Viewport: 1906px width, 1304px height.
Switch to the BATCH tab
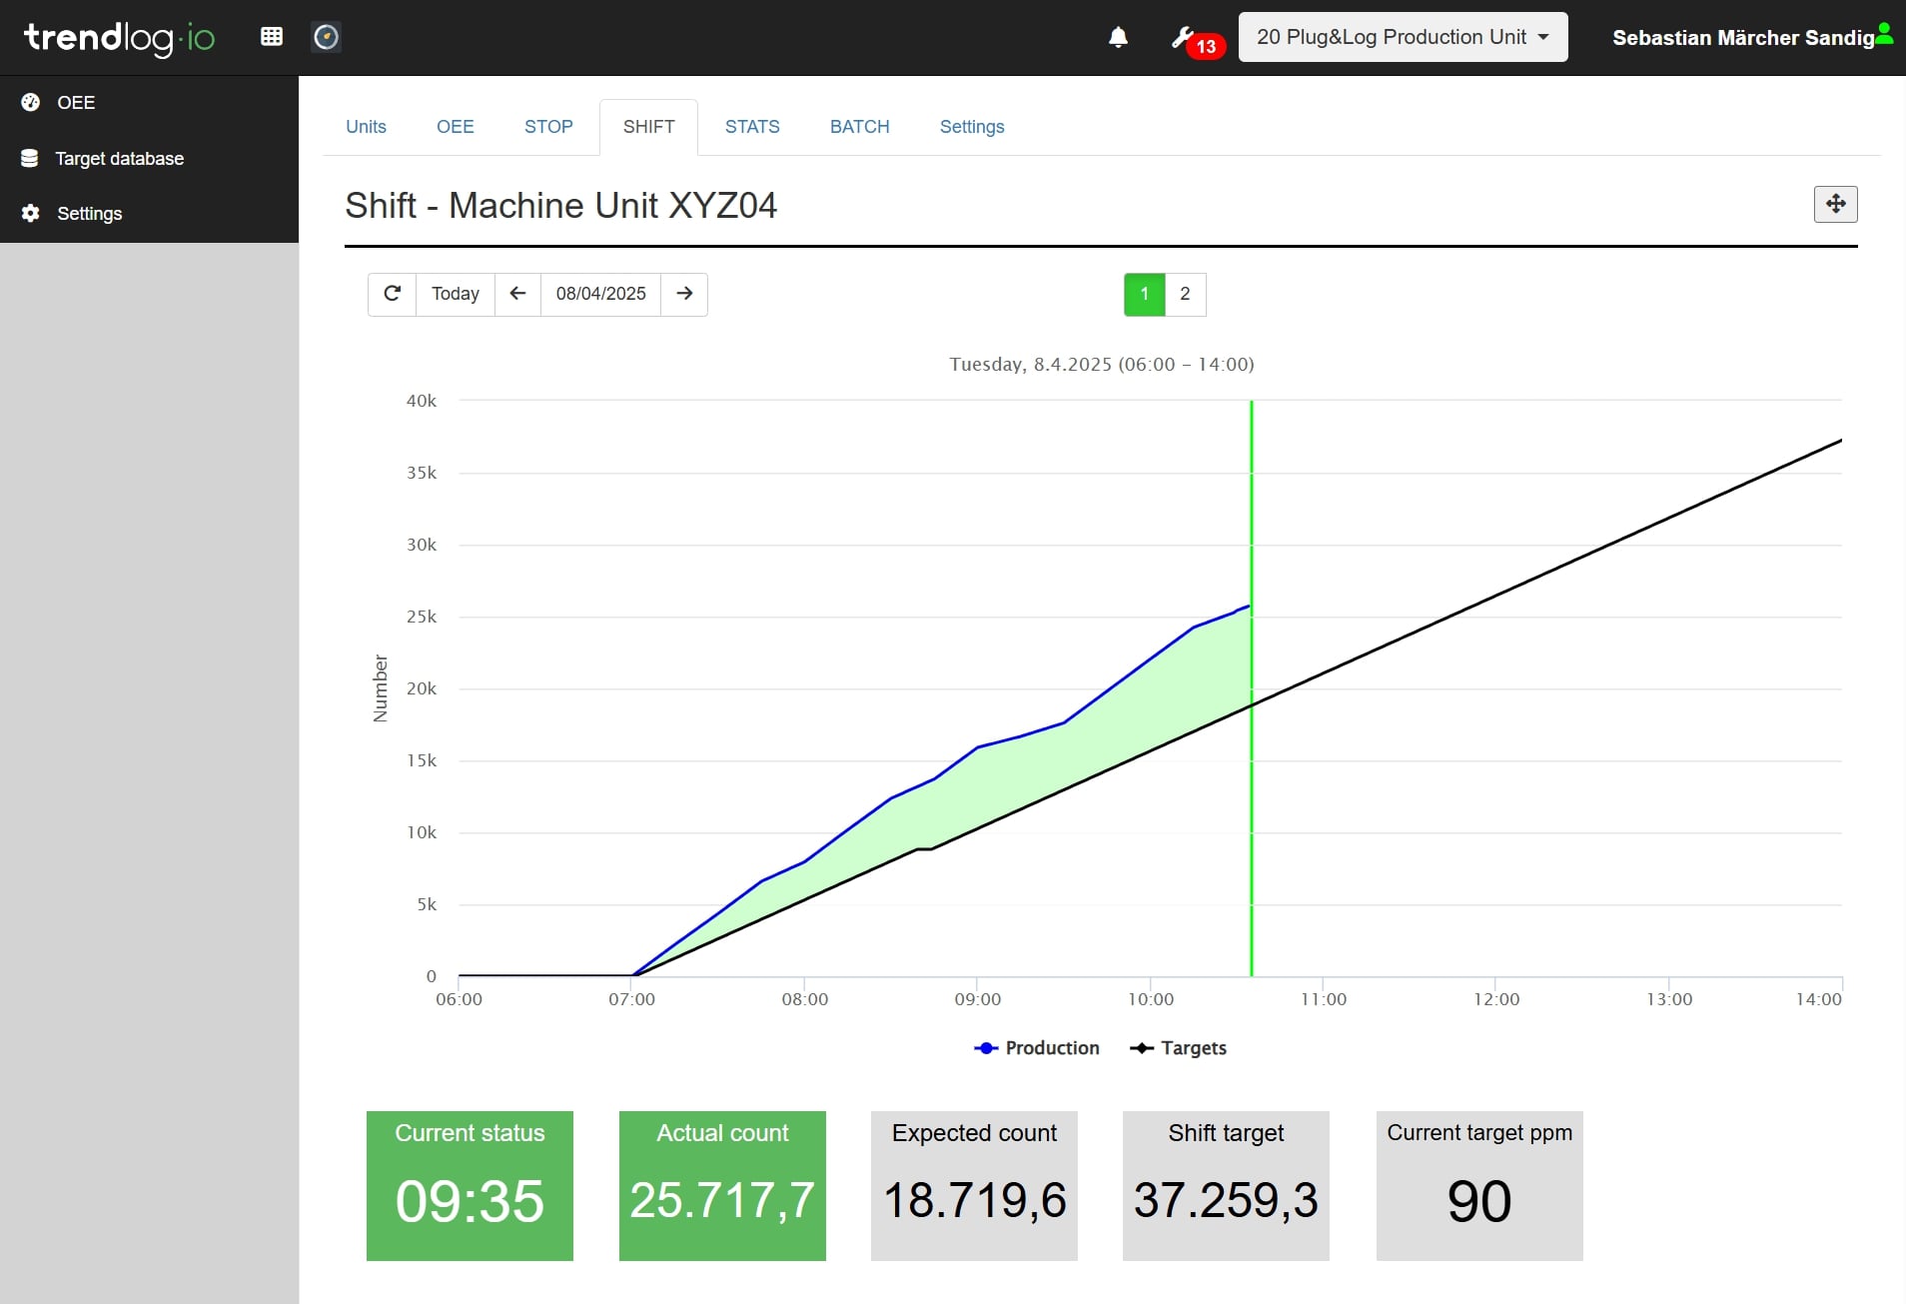point(860,127)
